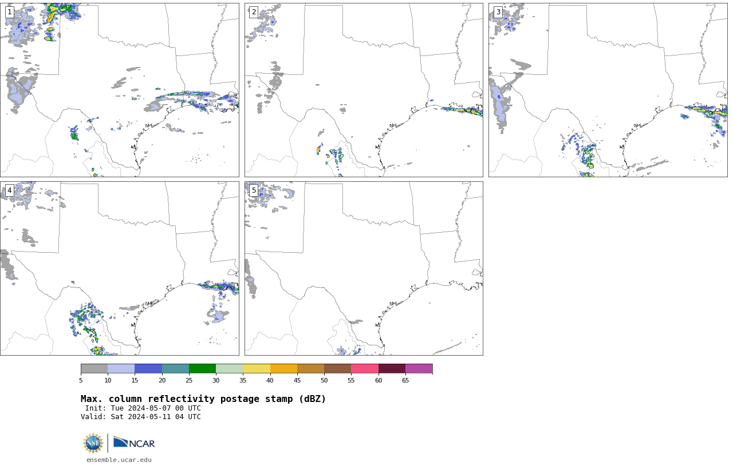Click the yellow 35-40 dBZ swatch
Image resolution: width=733 pixels, height=466 pixels.
point(257,368)
